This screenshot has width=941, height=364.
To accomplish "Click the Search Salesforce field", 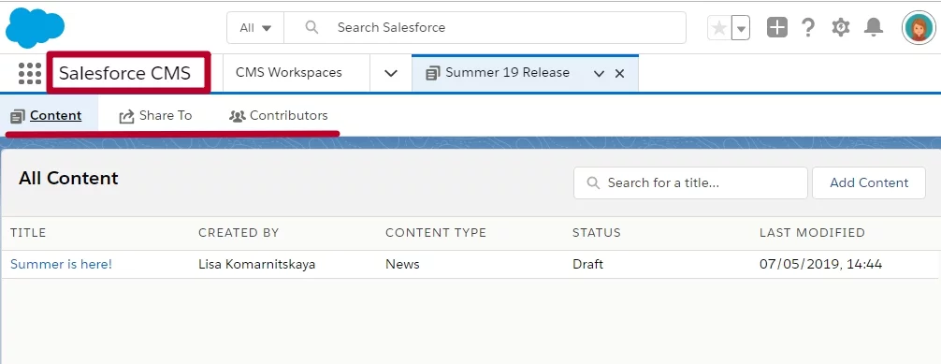I will 485,28.
